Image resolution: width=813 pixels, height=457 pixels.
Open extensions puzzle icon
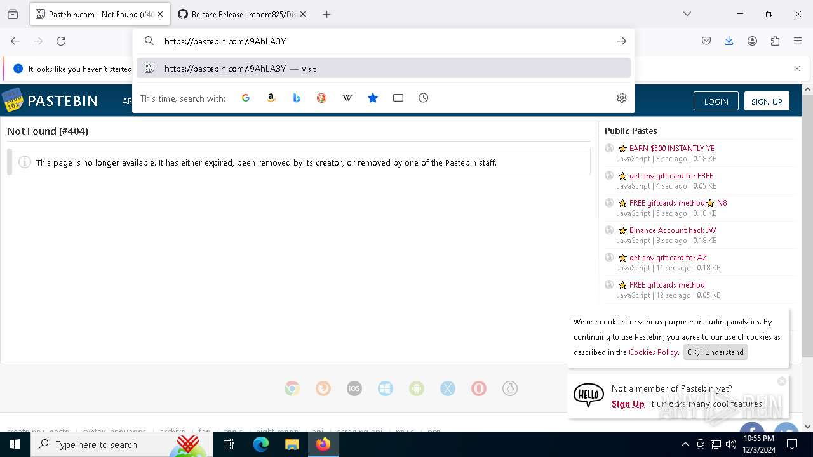775,41
